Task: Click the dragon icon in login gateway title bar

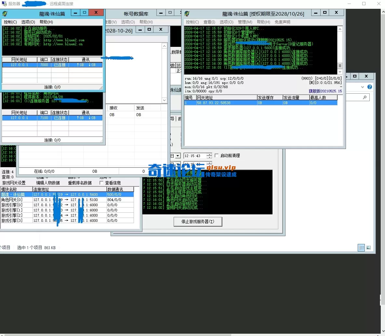Action: (5, 14)
